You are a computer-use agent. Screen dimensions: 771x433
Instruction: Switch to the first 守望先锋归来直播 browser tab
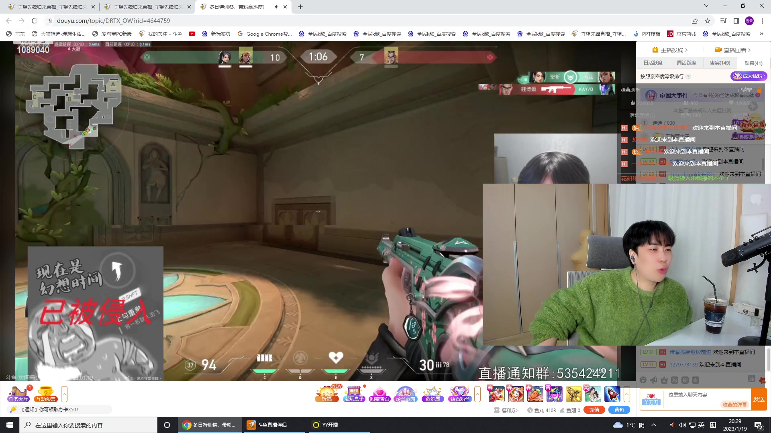(51, 7)
